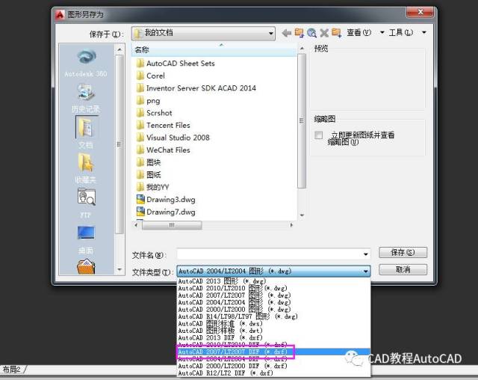Open Favorites (收藏夹) in places sidebar

[86, 169]
